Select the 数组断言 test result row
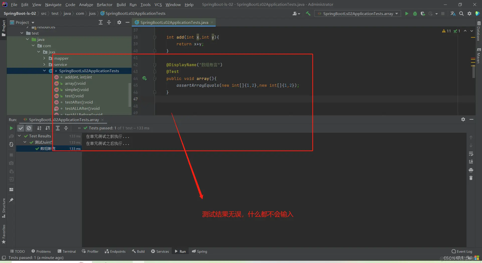Viewport: 482px width, 263px height. point(49,148)
